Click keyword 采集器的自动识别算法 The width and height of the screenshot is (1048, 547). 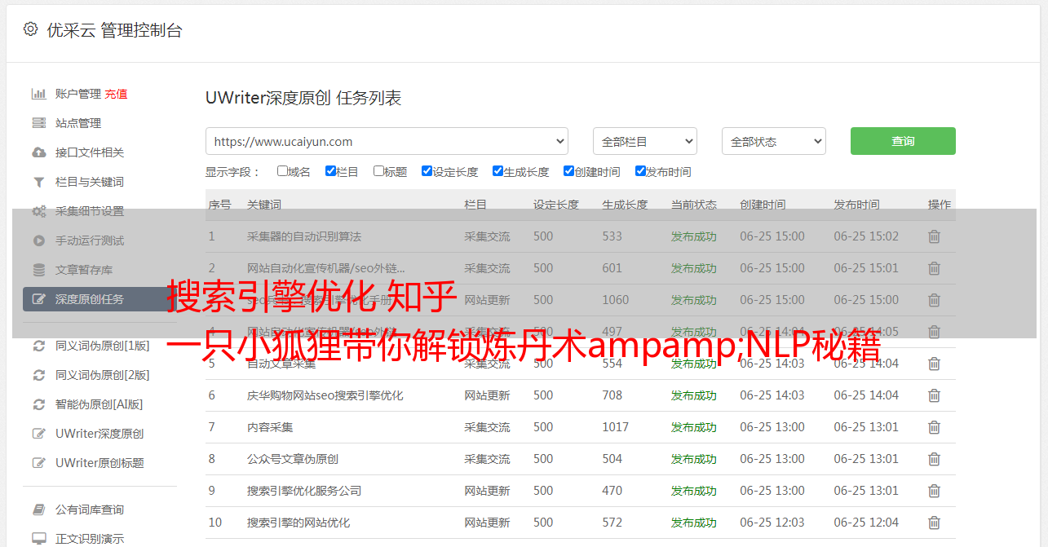coord(304,236)
